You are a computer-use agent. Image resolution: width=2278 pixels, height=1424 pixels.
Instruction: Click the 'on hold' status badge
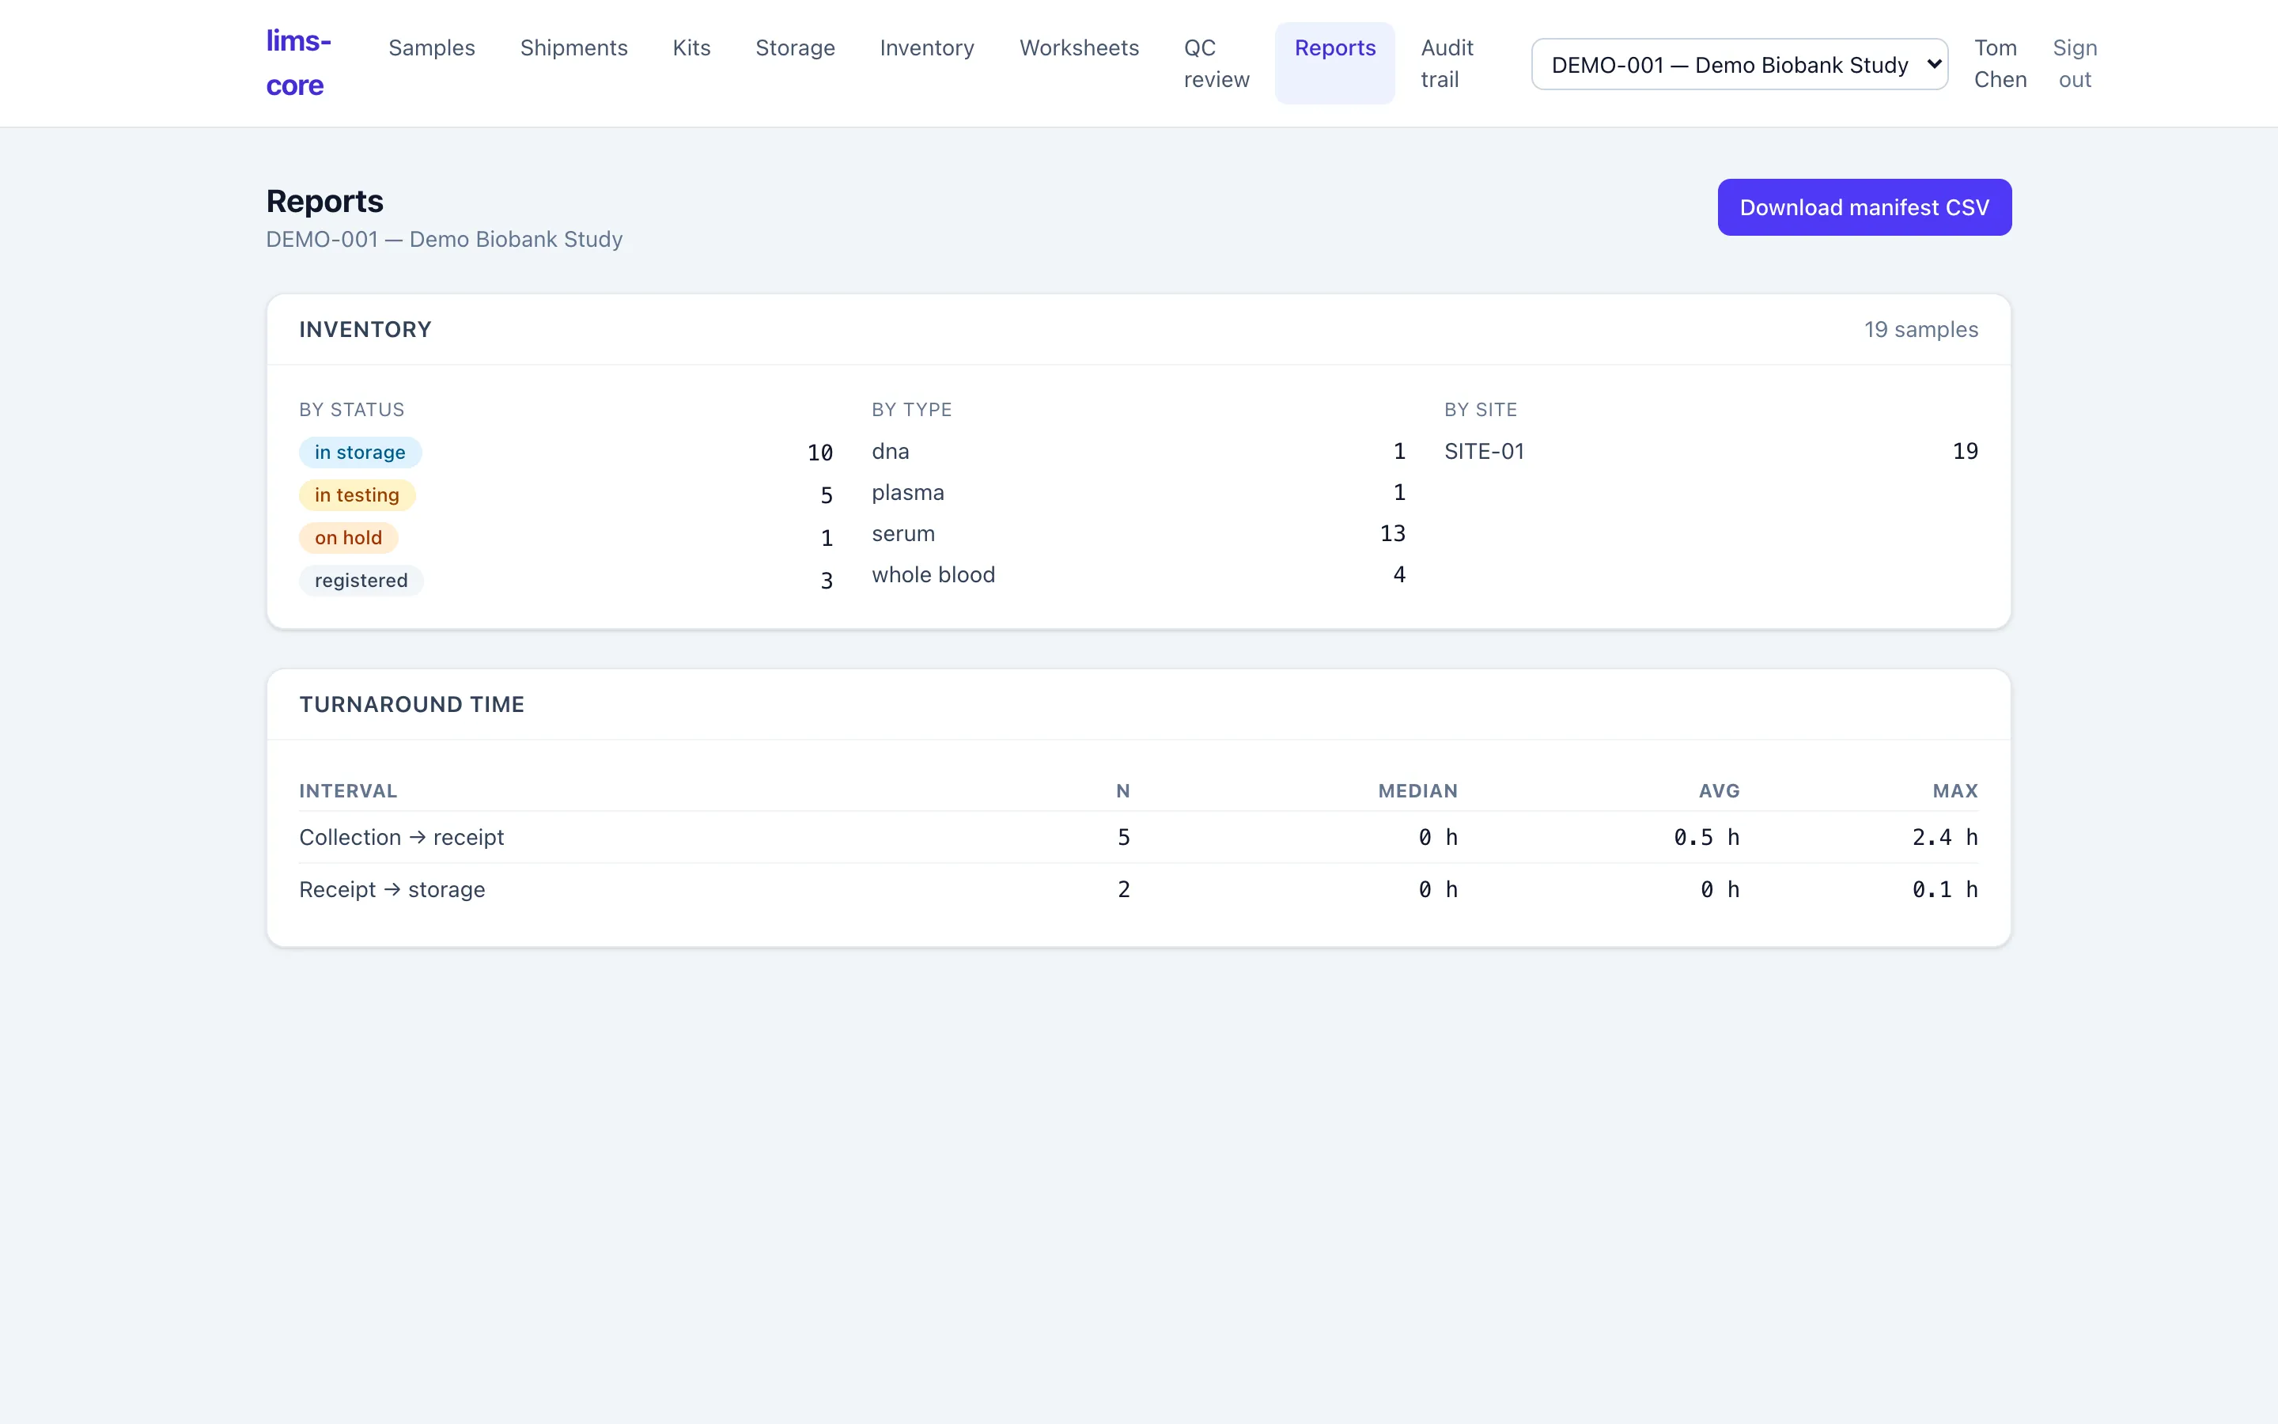[x=348, y=538]
